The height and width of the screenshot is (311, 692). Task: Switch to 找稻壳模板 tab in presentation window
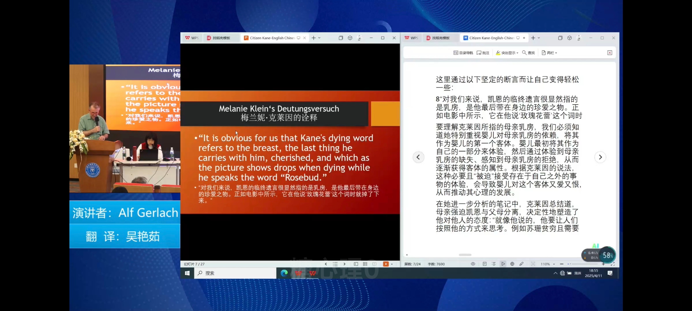coord(219,38)
